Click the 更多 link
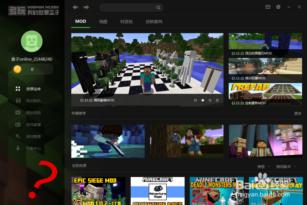The width and height of the screenshot is (307, 205). [x=298, y=113]
